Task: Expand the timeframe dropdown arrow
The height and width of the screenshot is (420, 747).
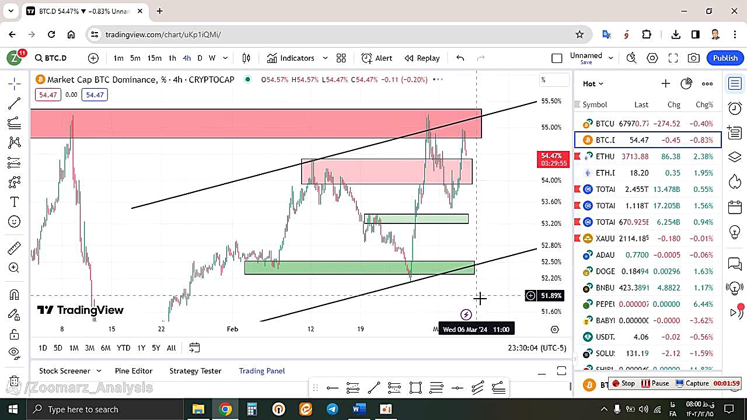Action: tap(225, 58)
